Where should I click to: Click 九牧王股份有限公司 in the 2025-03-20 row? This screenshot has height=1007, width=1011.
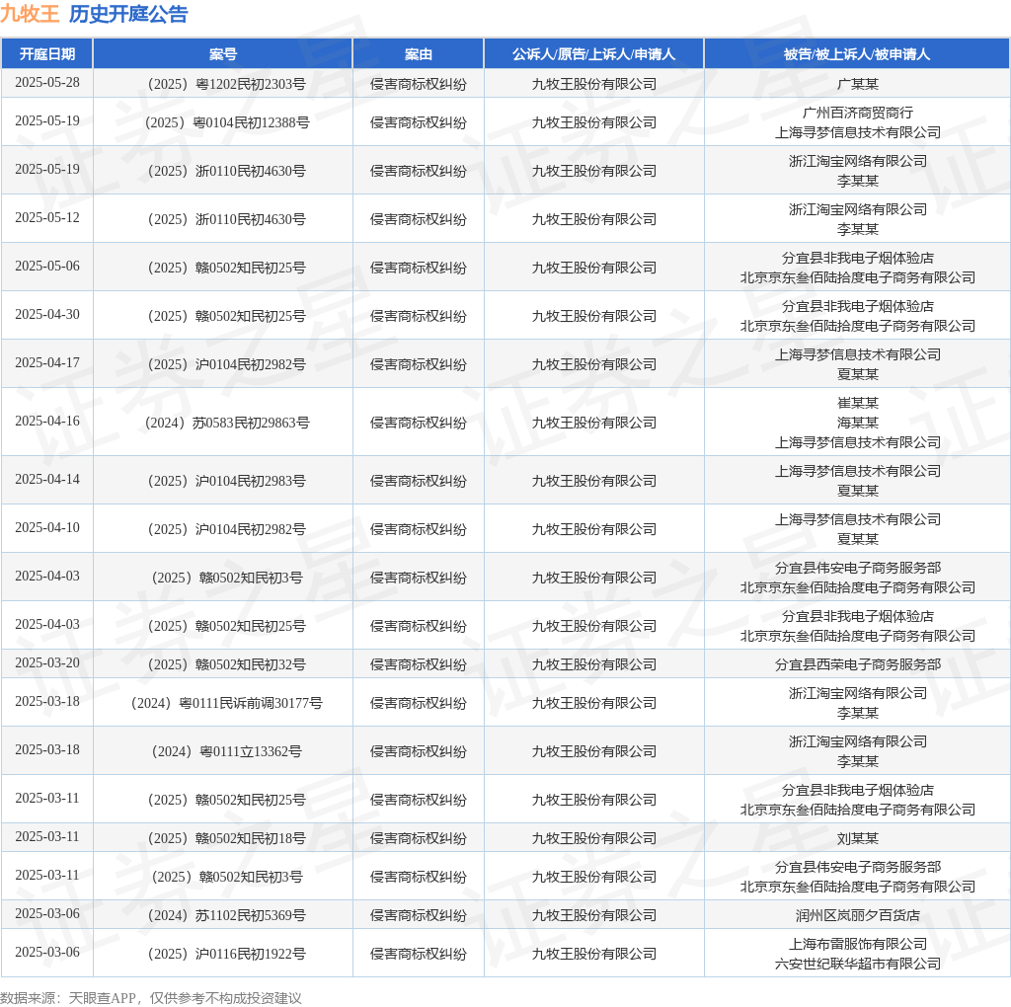pyautogui.click(x=593, y=664)
